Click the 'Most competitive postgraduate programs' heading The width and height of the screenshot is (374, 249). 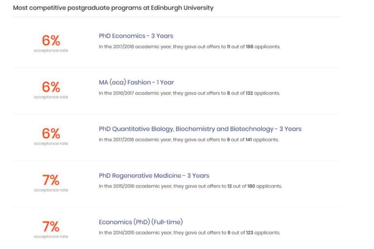[113, 8]
